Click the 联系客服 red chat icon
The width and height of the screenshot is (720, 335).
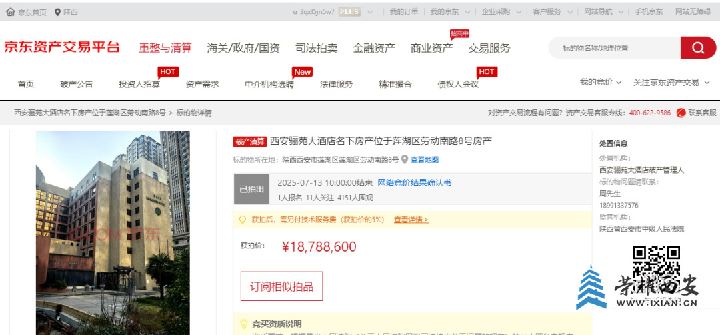click(x=681, y=113)
